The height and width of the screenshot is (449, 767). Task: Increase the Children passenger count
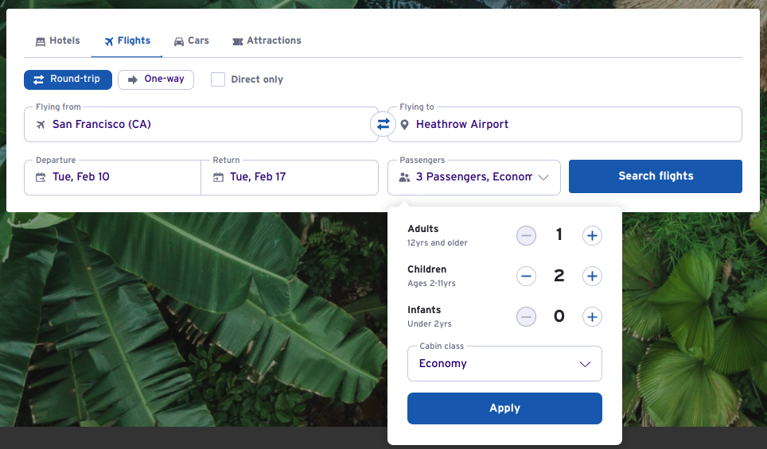pyautogui.click(x=591, y=276)
